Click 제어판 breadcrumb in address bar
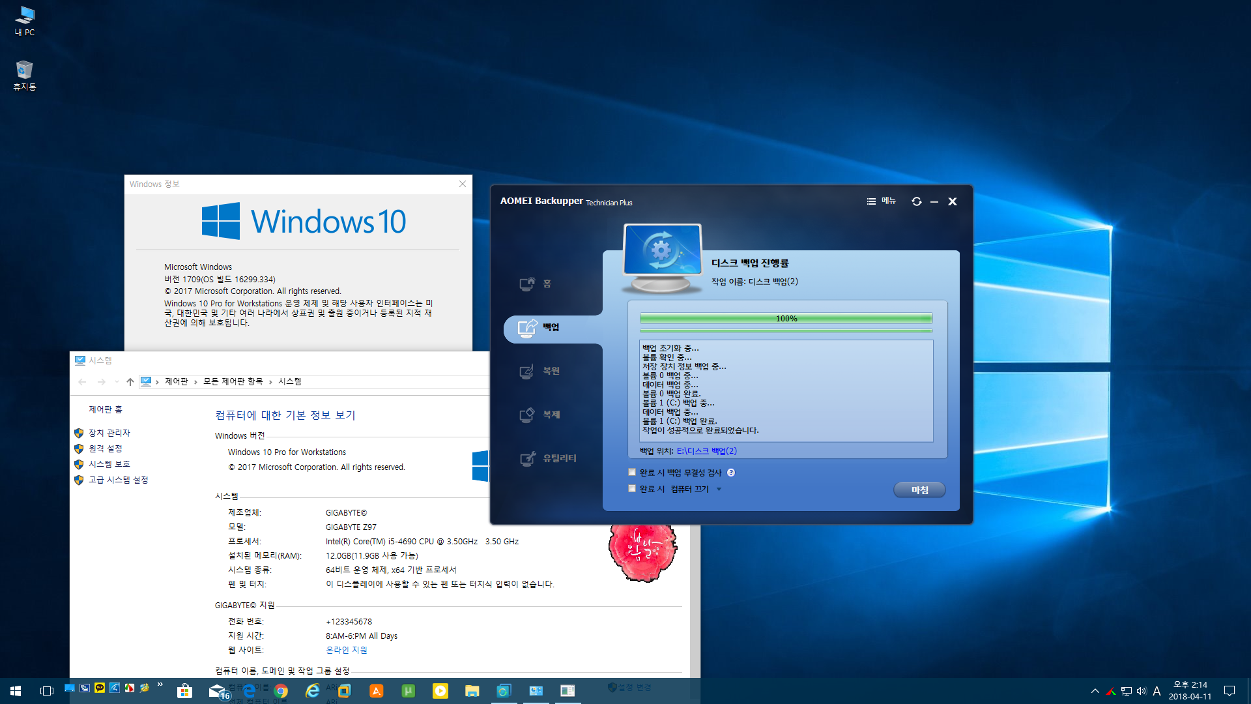 (x=176, y=381)
